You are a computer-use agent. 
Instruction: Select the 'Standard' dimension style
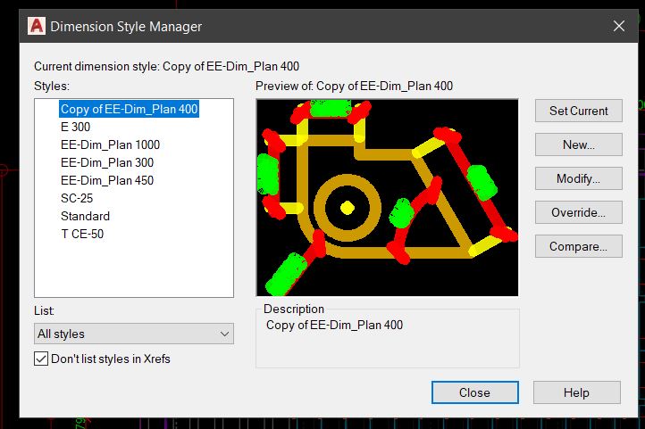pyautogui.click(x=85, y=217)
